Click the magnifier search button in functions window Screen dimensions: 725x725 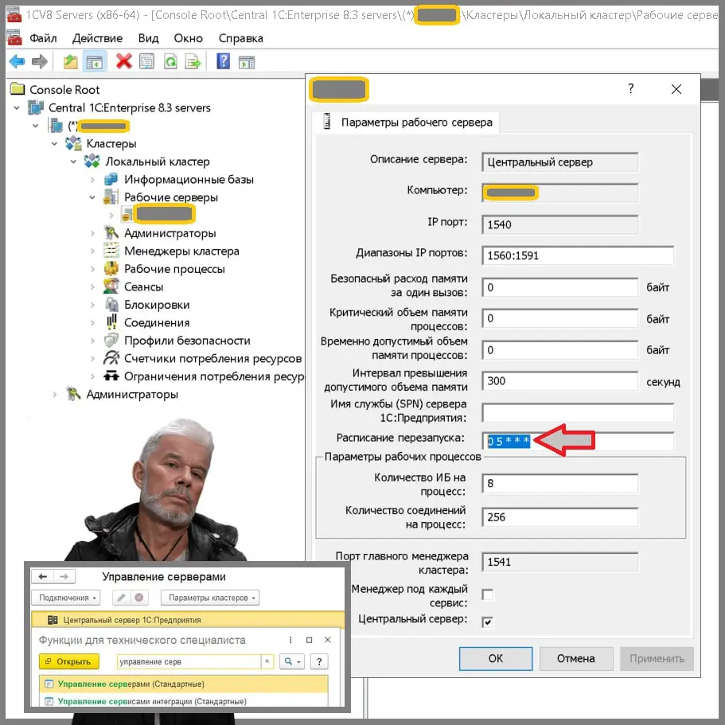[x=292, y=661]
